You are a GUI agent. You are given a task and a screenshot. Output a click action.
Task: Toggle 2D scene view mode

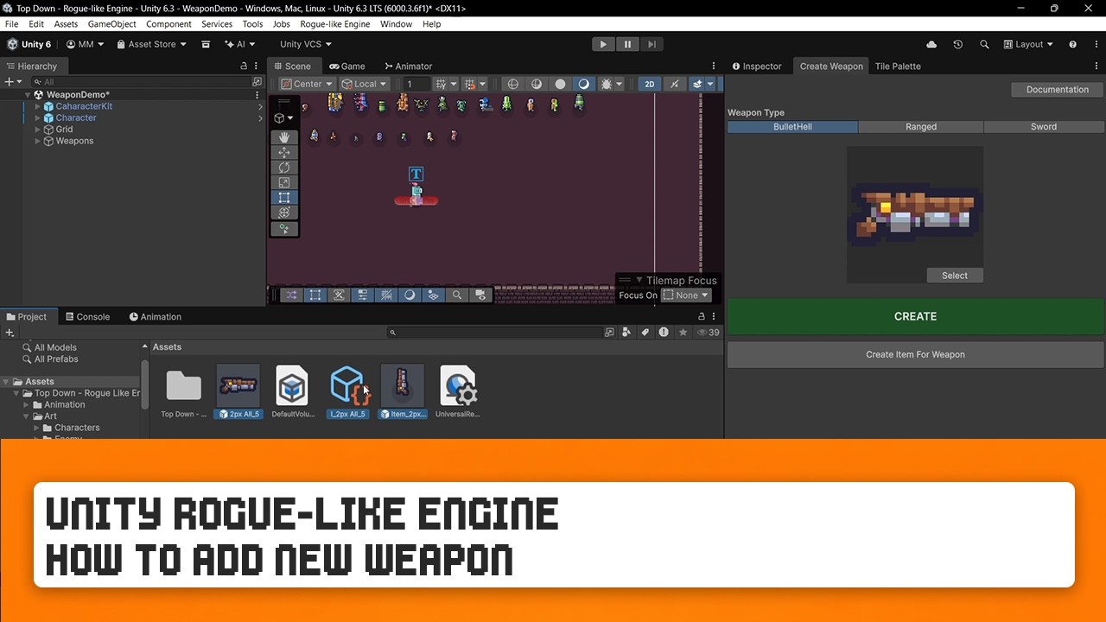pos(649,84)
